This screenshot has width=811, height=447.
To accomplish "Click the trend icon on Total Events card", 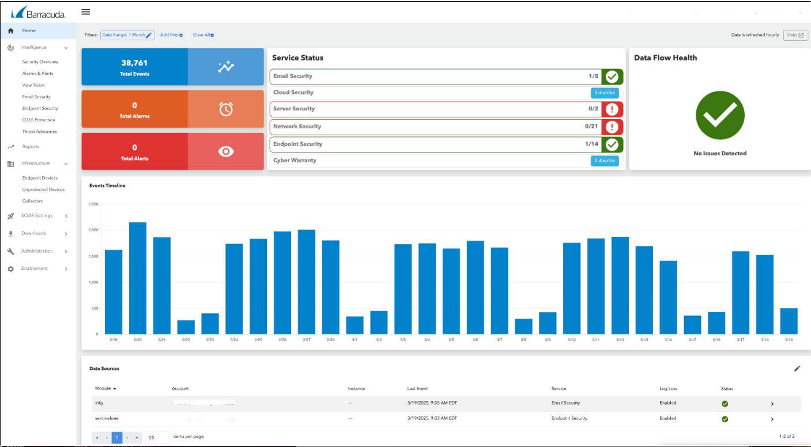I will coord(225,66).
